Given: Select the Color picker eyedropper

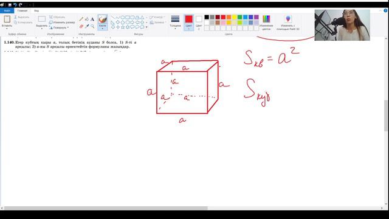Looking at the screenshot, I should click(86, 26).
